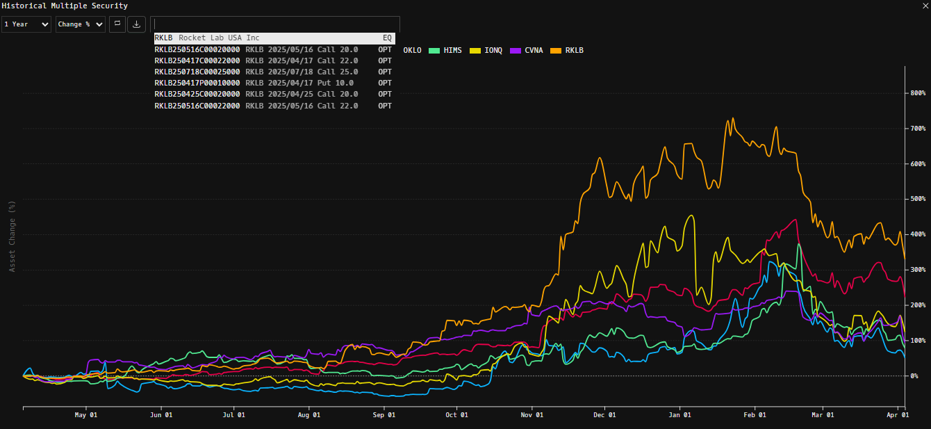The image size is (931, 429).
Task: Select RKLB250516C00020000 option suggestion
Action: pyautogui.click(x=274, y=50)
